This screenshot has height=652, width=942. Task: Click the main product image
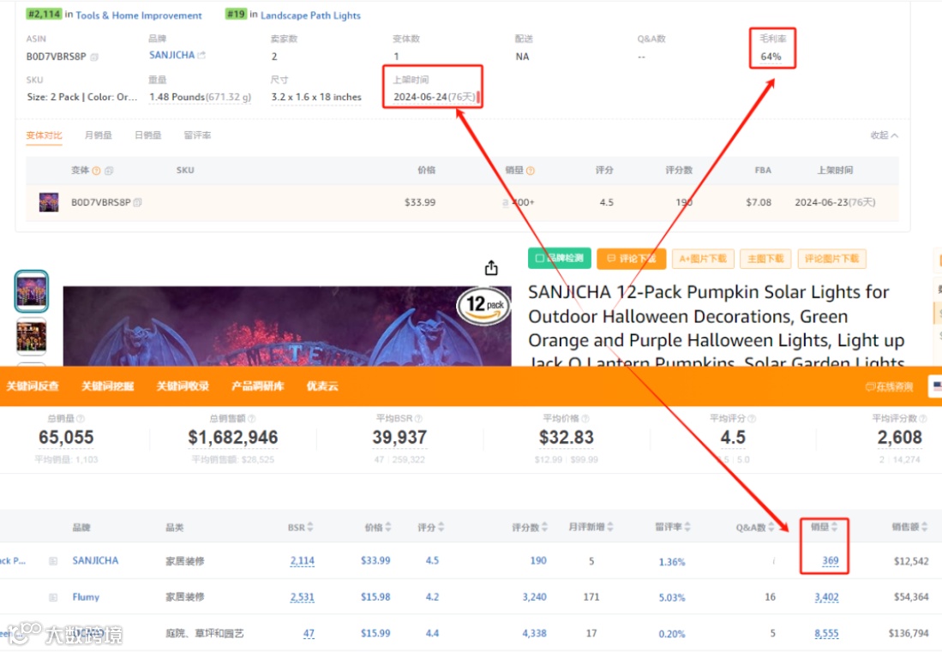[x=287, y=326]
